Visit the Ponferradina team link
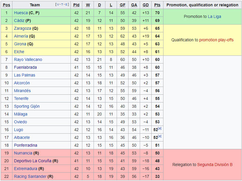The image size is (242, 181). pos(25,145)
